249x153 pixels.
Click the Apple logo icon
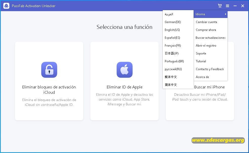click(x=124, y=70)
